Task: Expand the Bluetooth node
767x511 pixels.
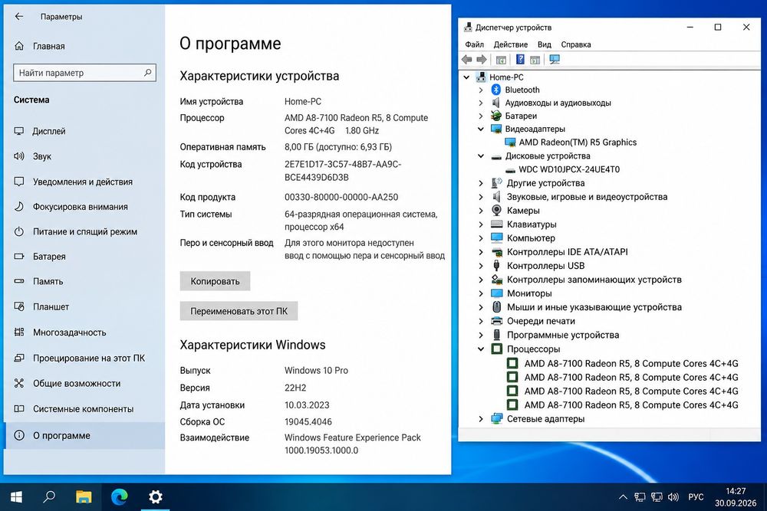Action: click(481, 90)
